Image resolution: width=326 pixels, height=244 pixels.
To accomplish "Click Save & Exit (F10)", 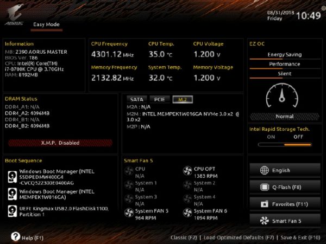I will pos(300,237).
